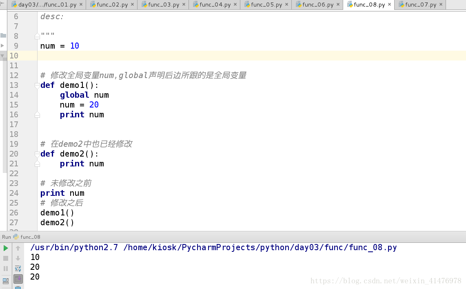Click the fold end marker at line 16
466x289 pixels.
(37, 115)
